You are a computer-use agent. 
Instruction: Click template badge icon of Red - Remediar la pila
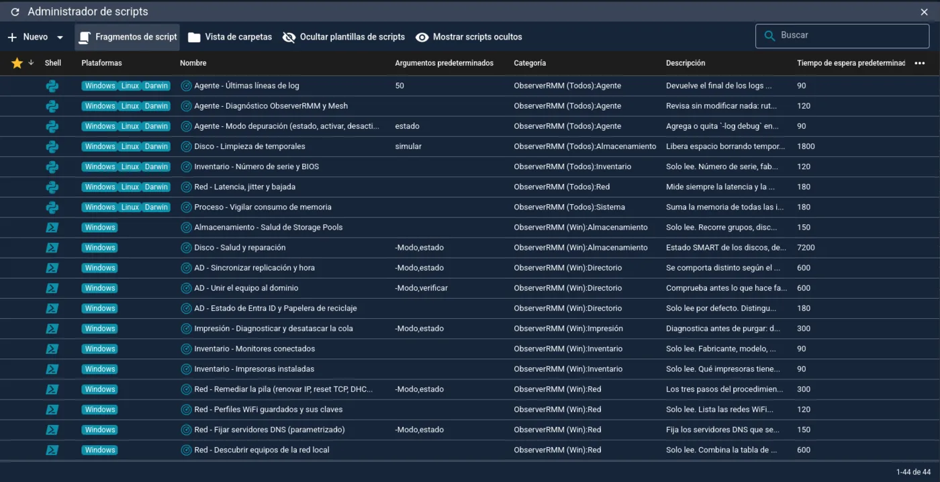pos(187,389)
